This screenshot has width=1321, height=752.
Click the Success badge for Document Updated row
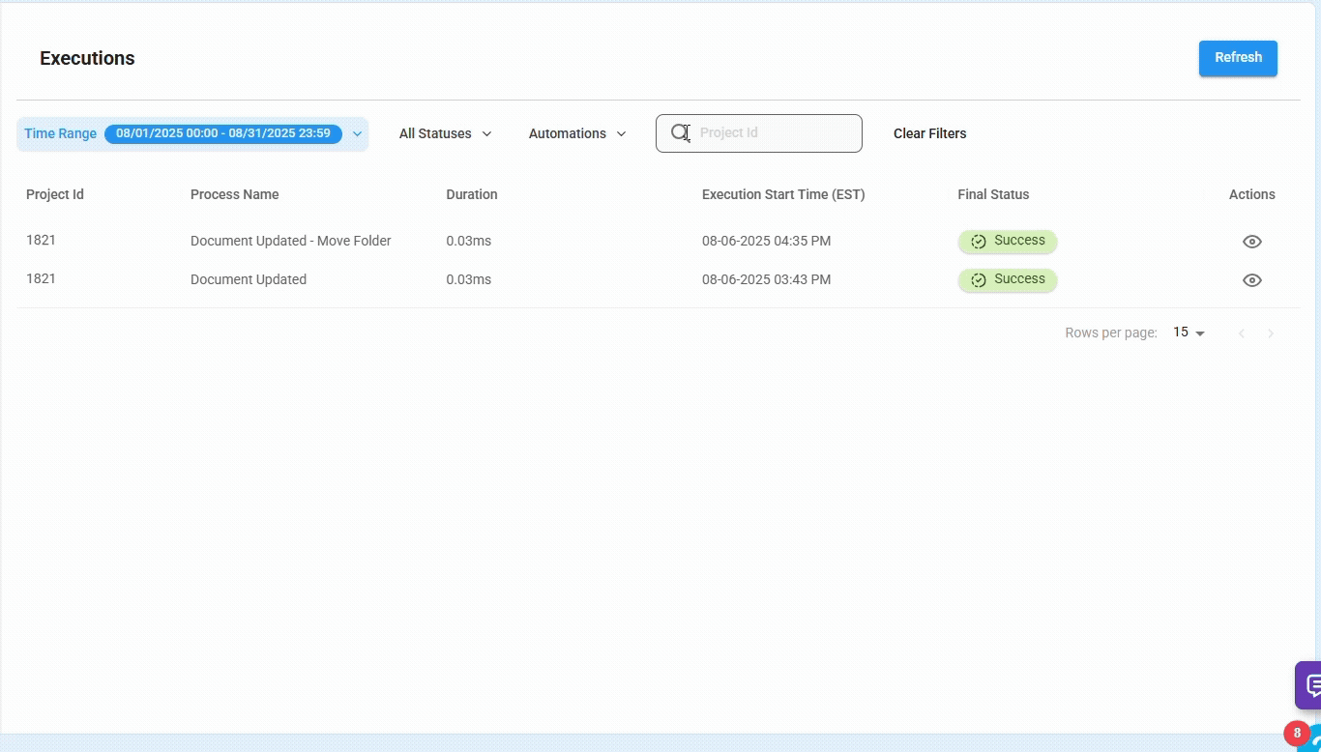pyautogui.click(x=1007, y=279)
